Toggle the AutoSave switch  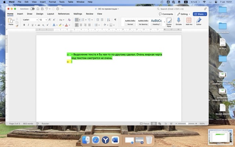[x=32, y=8]
